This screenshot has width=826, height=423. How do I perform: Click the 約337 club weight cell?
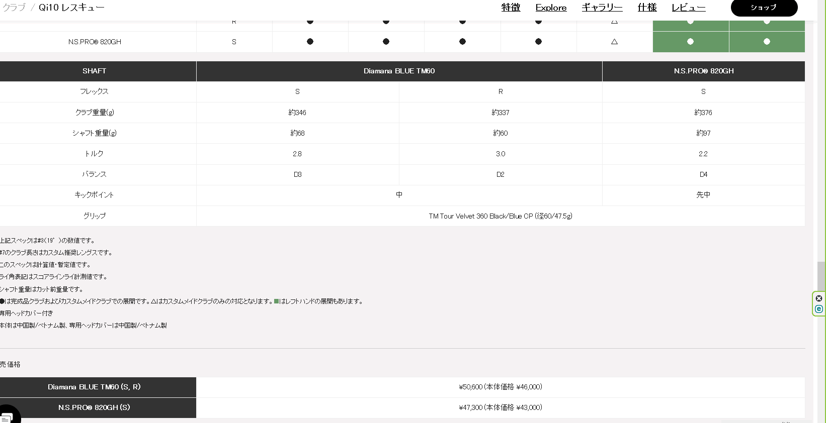point(501,113)
